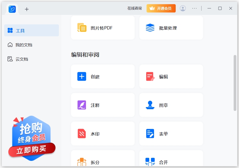Select 工具 in the sidebar
The width and height of the screenshot is (239, 168).
click(x=32, y=30)
